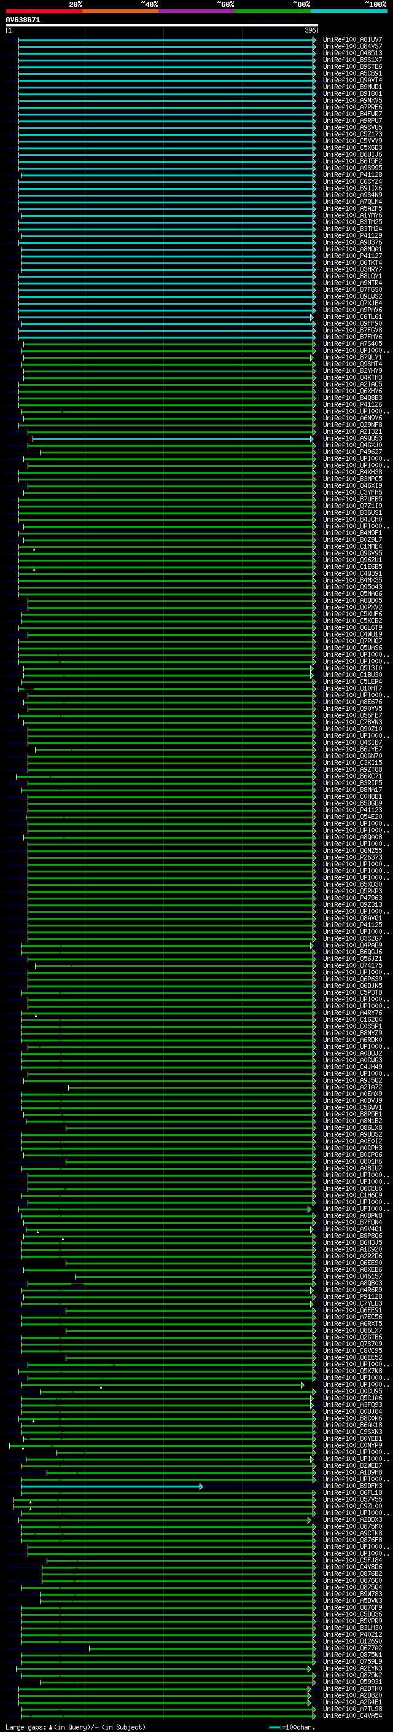This screenshot has width=393, height=1732.
Task: Select label UniRef100_Q9SMT4
Action: click(352, 364)
